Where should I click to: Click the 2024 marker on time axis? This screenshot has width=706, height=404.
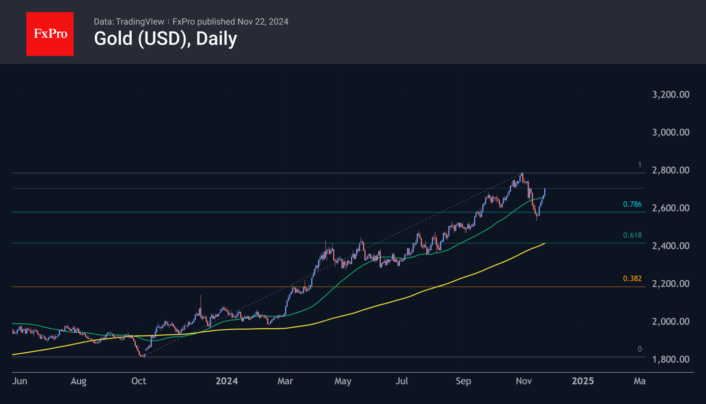(226, 381)
